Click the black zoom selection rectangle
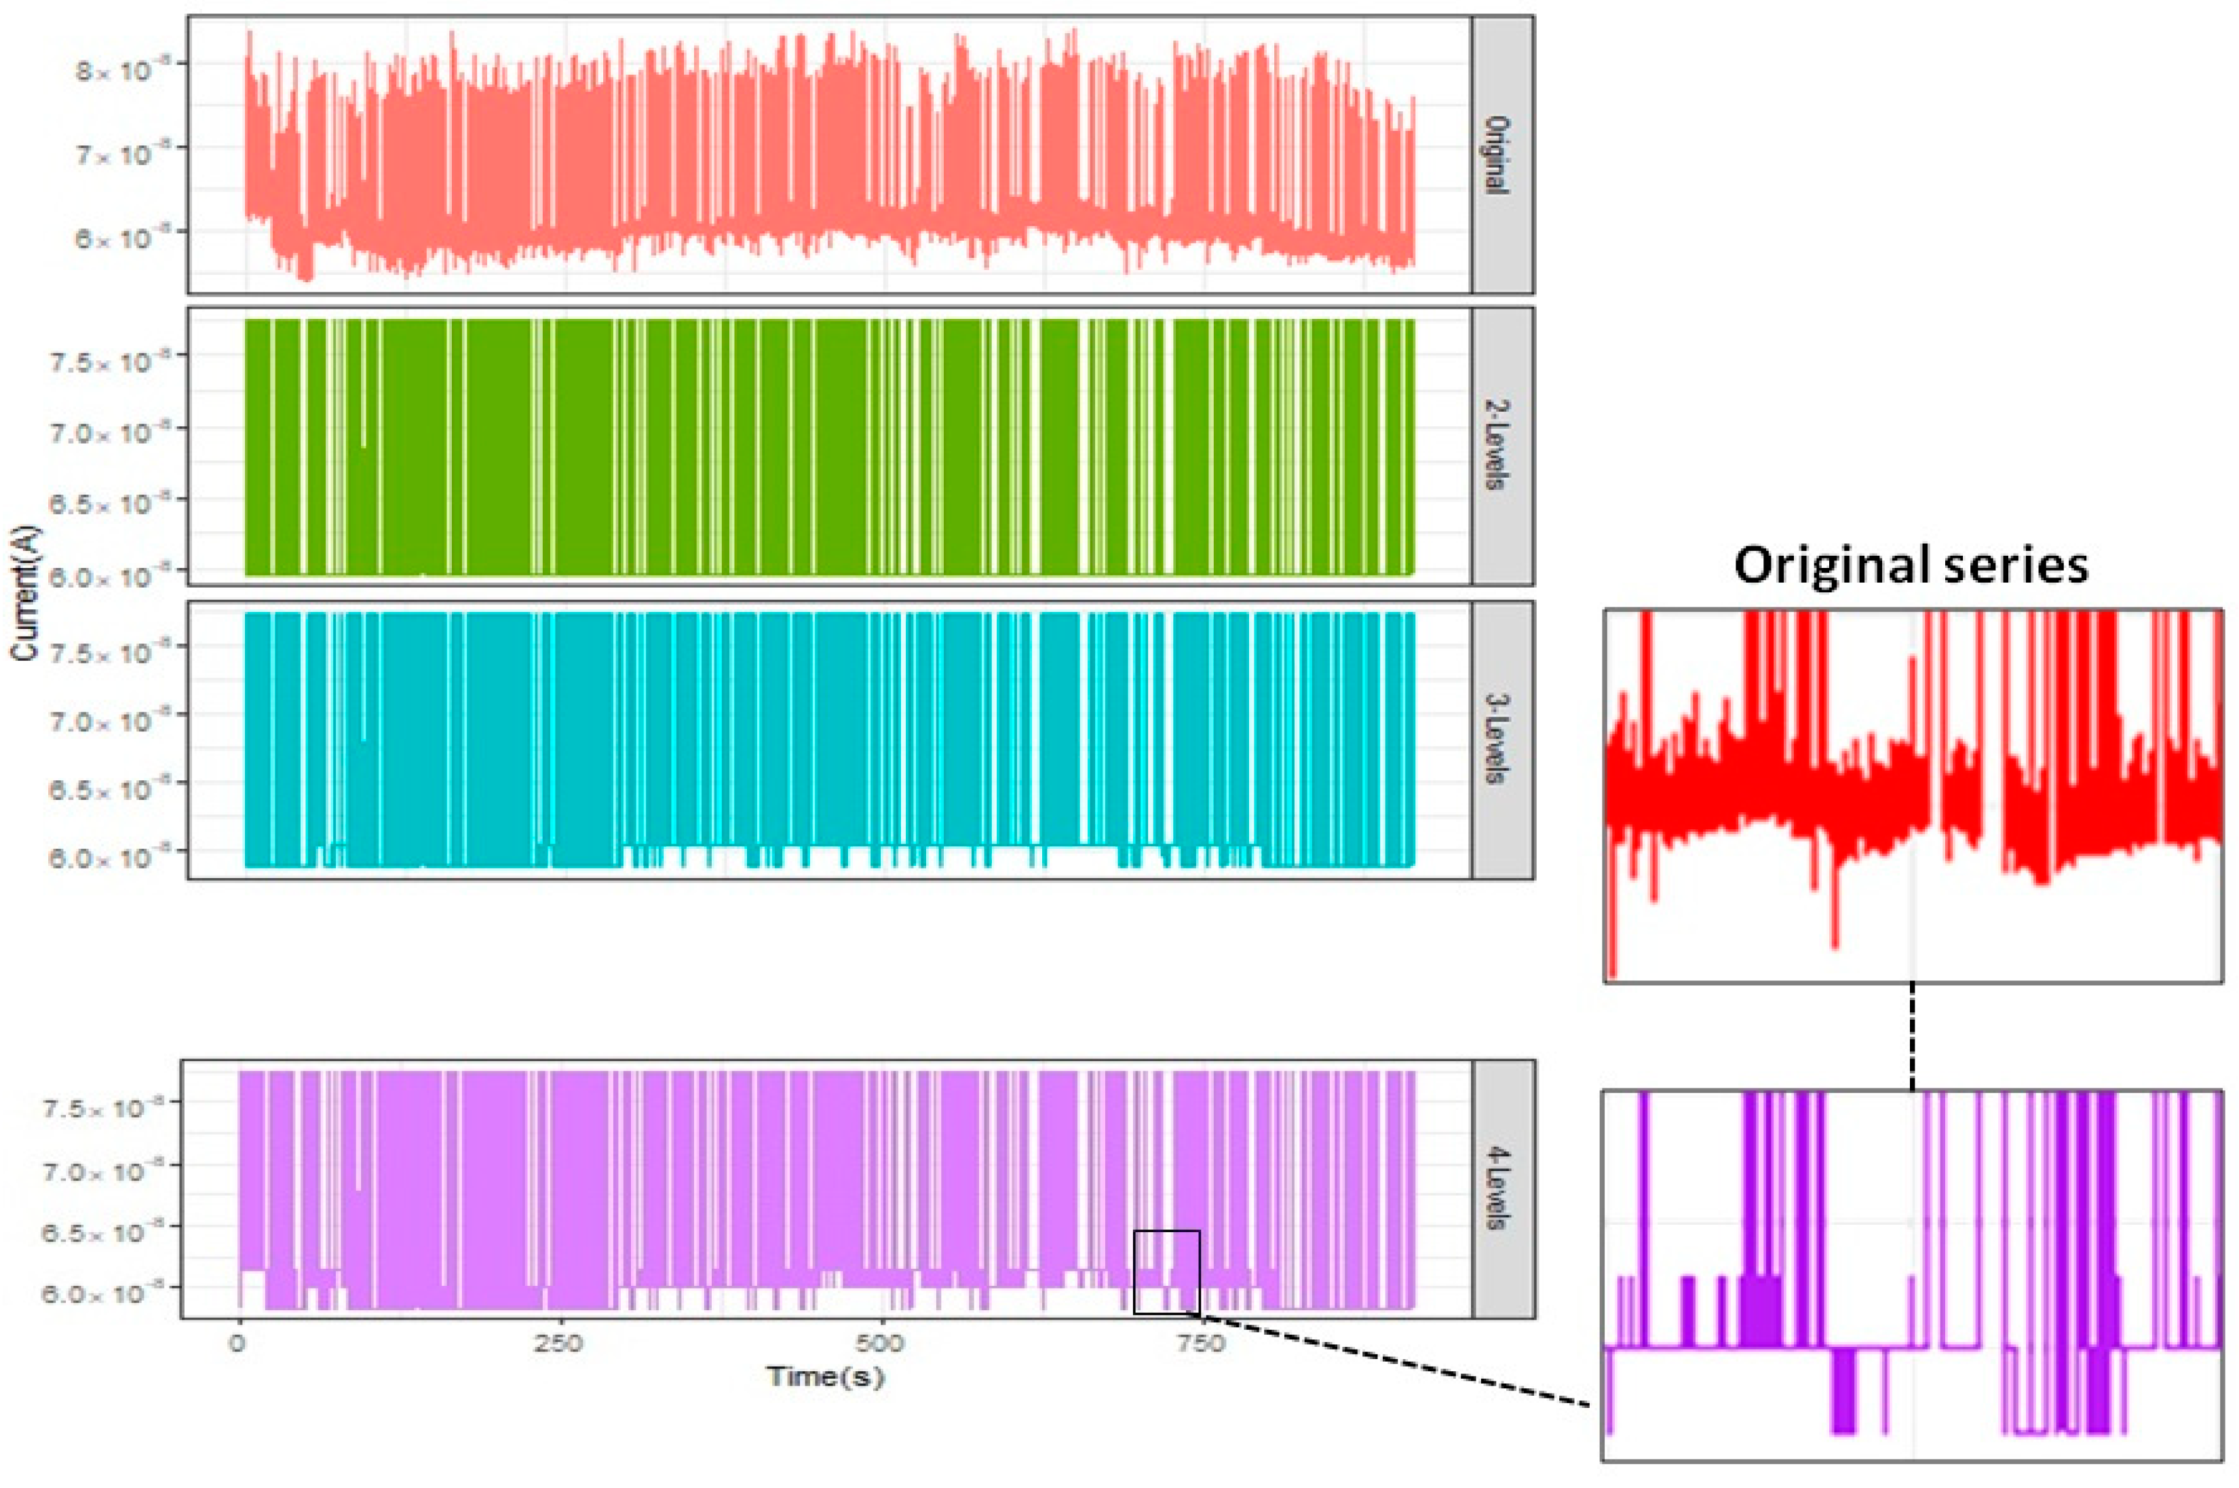Viewport: 2239px width, 1488px height. [1167, 1272]
